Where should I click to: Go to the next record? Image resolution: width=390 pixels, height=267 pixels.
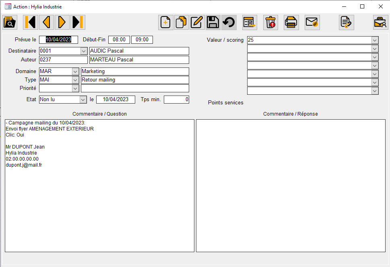pyautogui.click(x=62, y=22)
